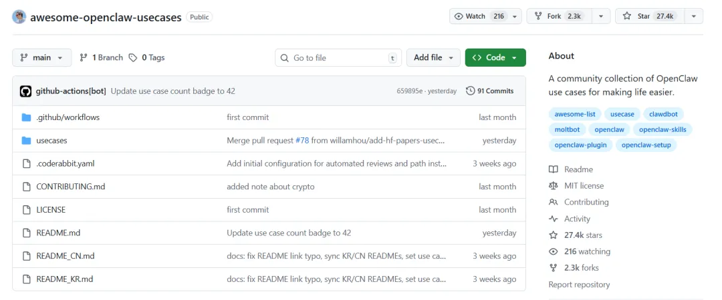Open the .github/workflows folder icon
This screenshot has width=722, height=300.
26,117
